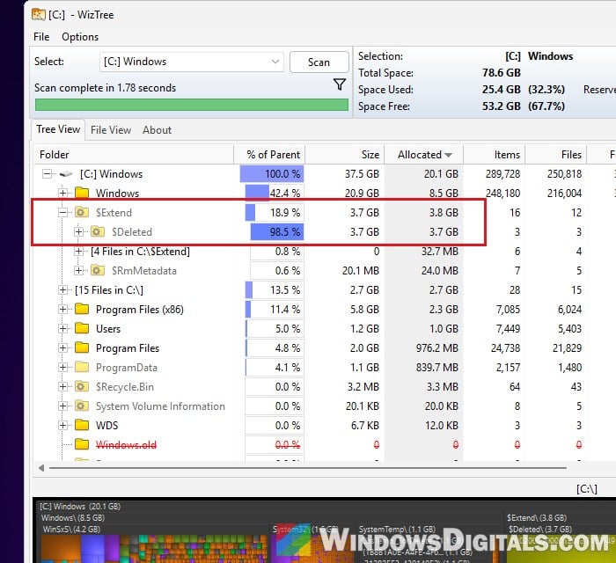Click Windows\ (8.5 GB) treemap label
616x563 pixels.
point(73,518)
